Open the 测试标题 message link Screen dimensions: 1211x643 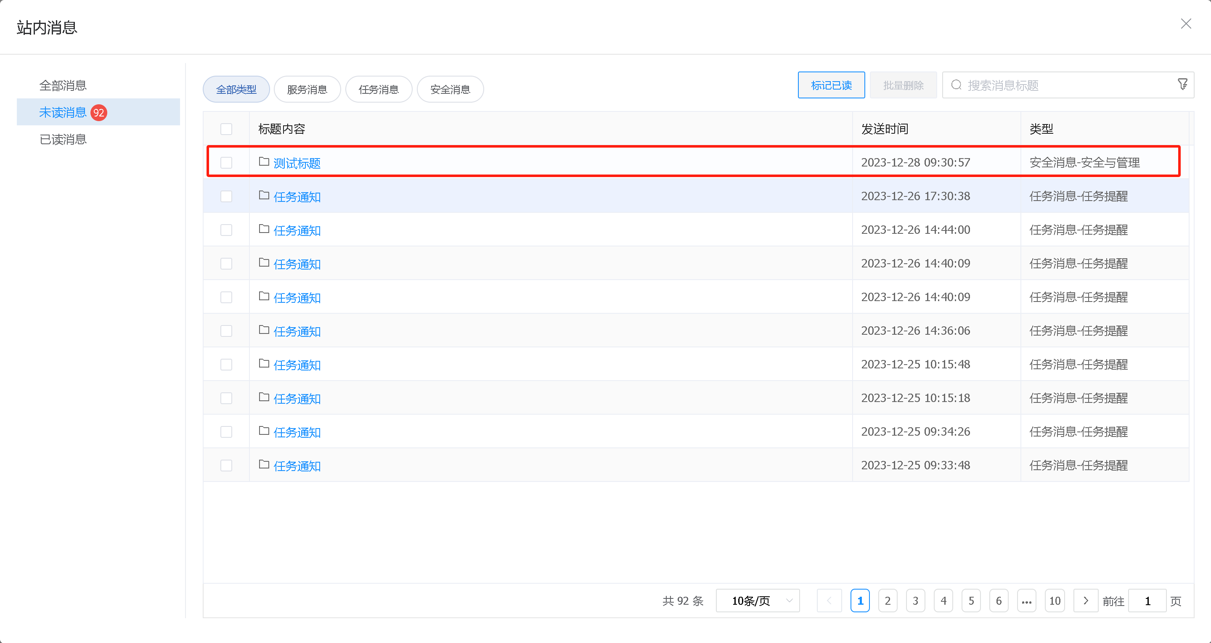[x=297, y=163]
